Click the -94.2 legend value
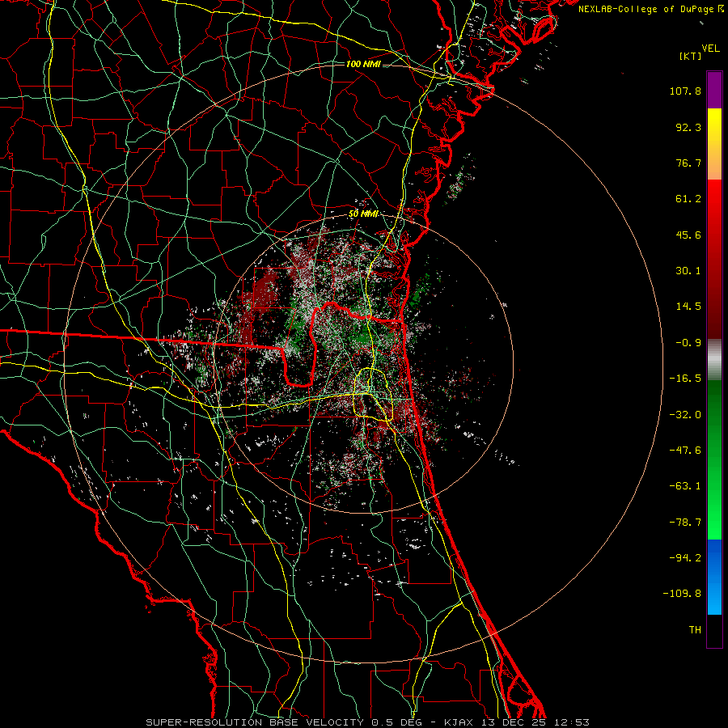This screenshot has height=728, width=728. click(x=685, y=557)
